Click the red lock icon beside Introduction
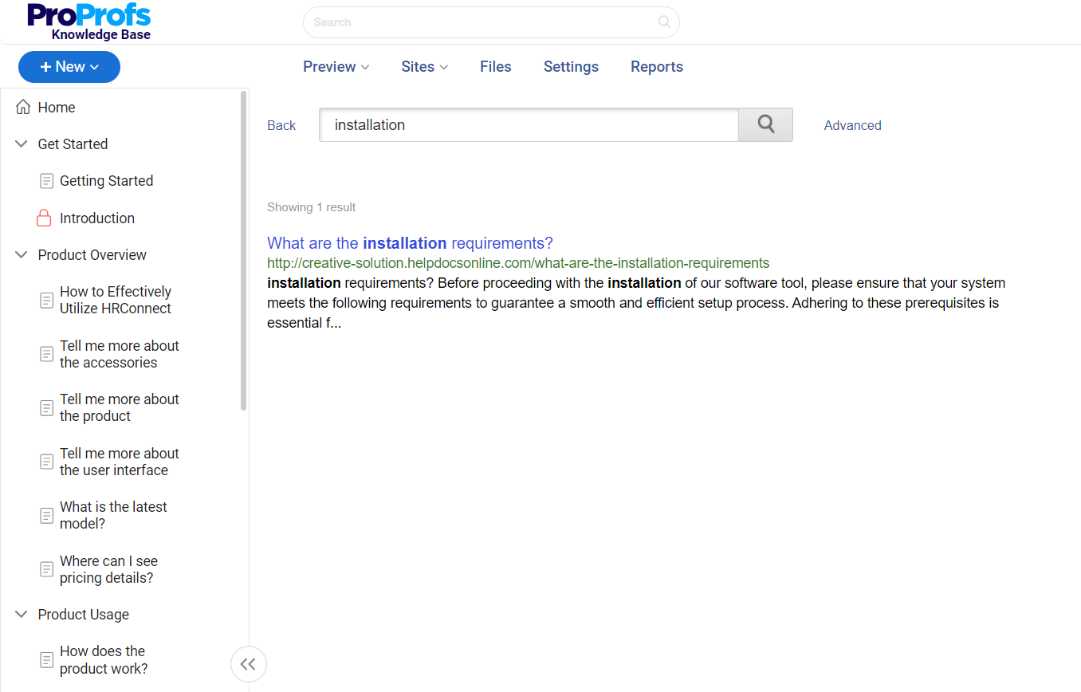 45,218
